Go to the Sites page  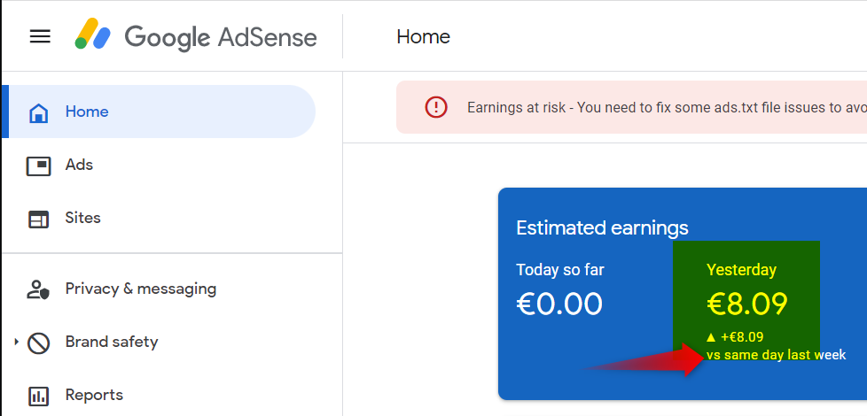tap(83, 219)
